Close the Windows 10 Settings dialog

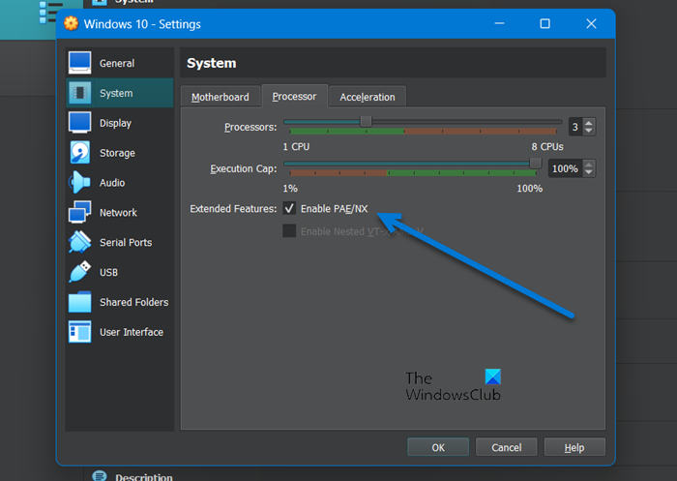591,23
